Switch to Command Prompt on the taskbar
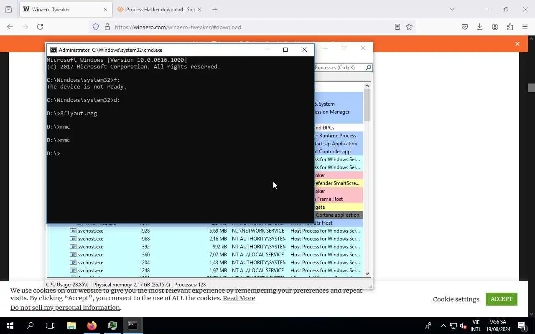This screenshot has width=535, height=334. [x=132, y=326]
